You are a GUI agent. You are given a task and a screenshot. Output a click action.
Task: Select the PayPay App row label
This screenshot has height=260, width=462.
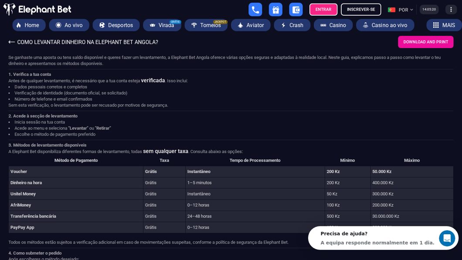point(22,228)
